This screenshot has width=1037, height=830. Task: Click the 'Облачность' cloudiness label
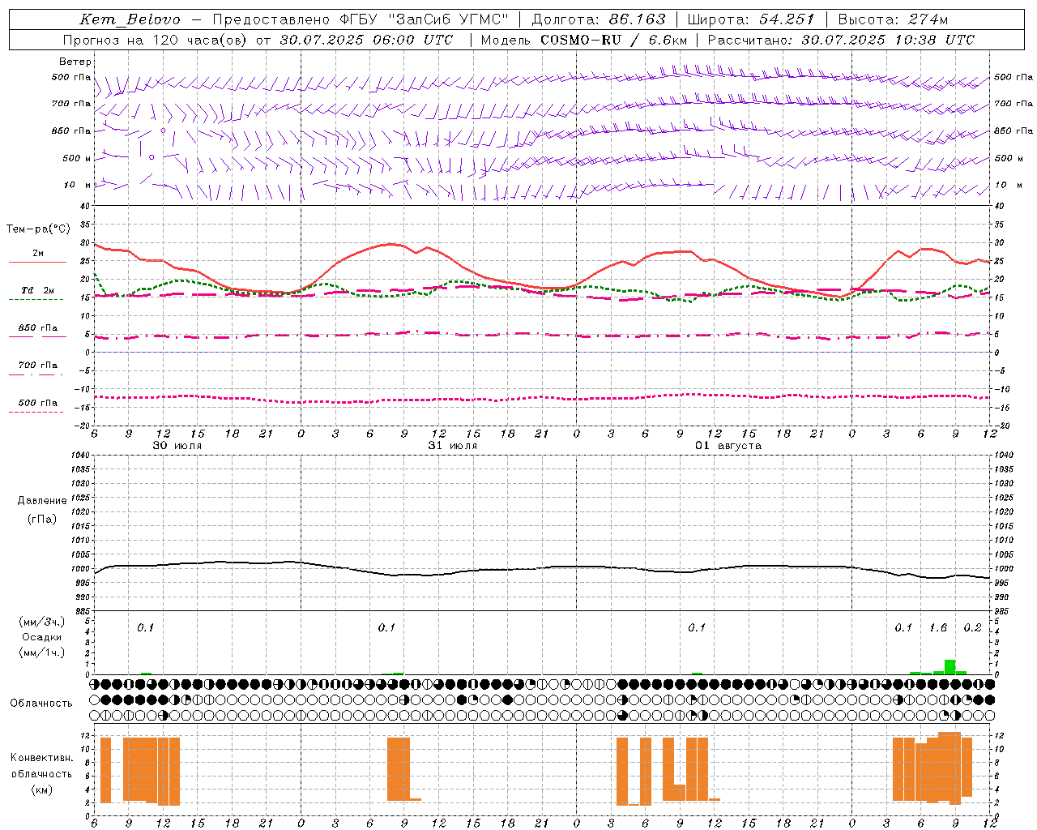[x=41, y=704]
